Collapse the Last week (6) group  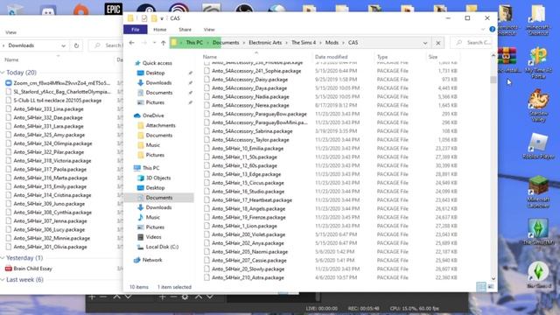(3, 280)
